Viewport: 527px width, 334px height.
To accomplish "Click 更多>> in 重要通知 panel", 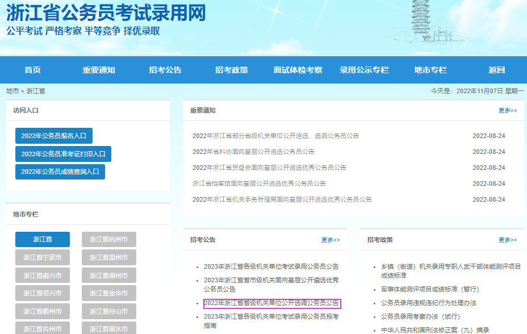I will tap(508, 110).
